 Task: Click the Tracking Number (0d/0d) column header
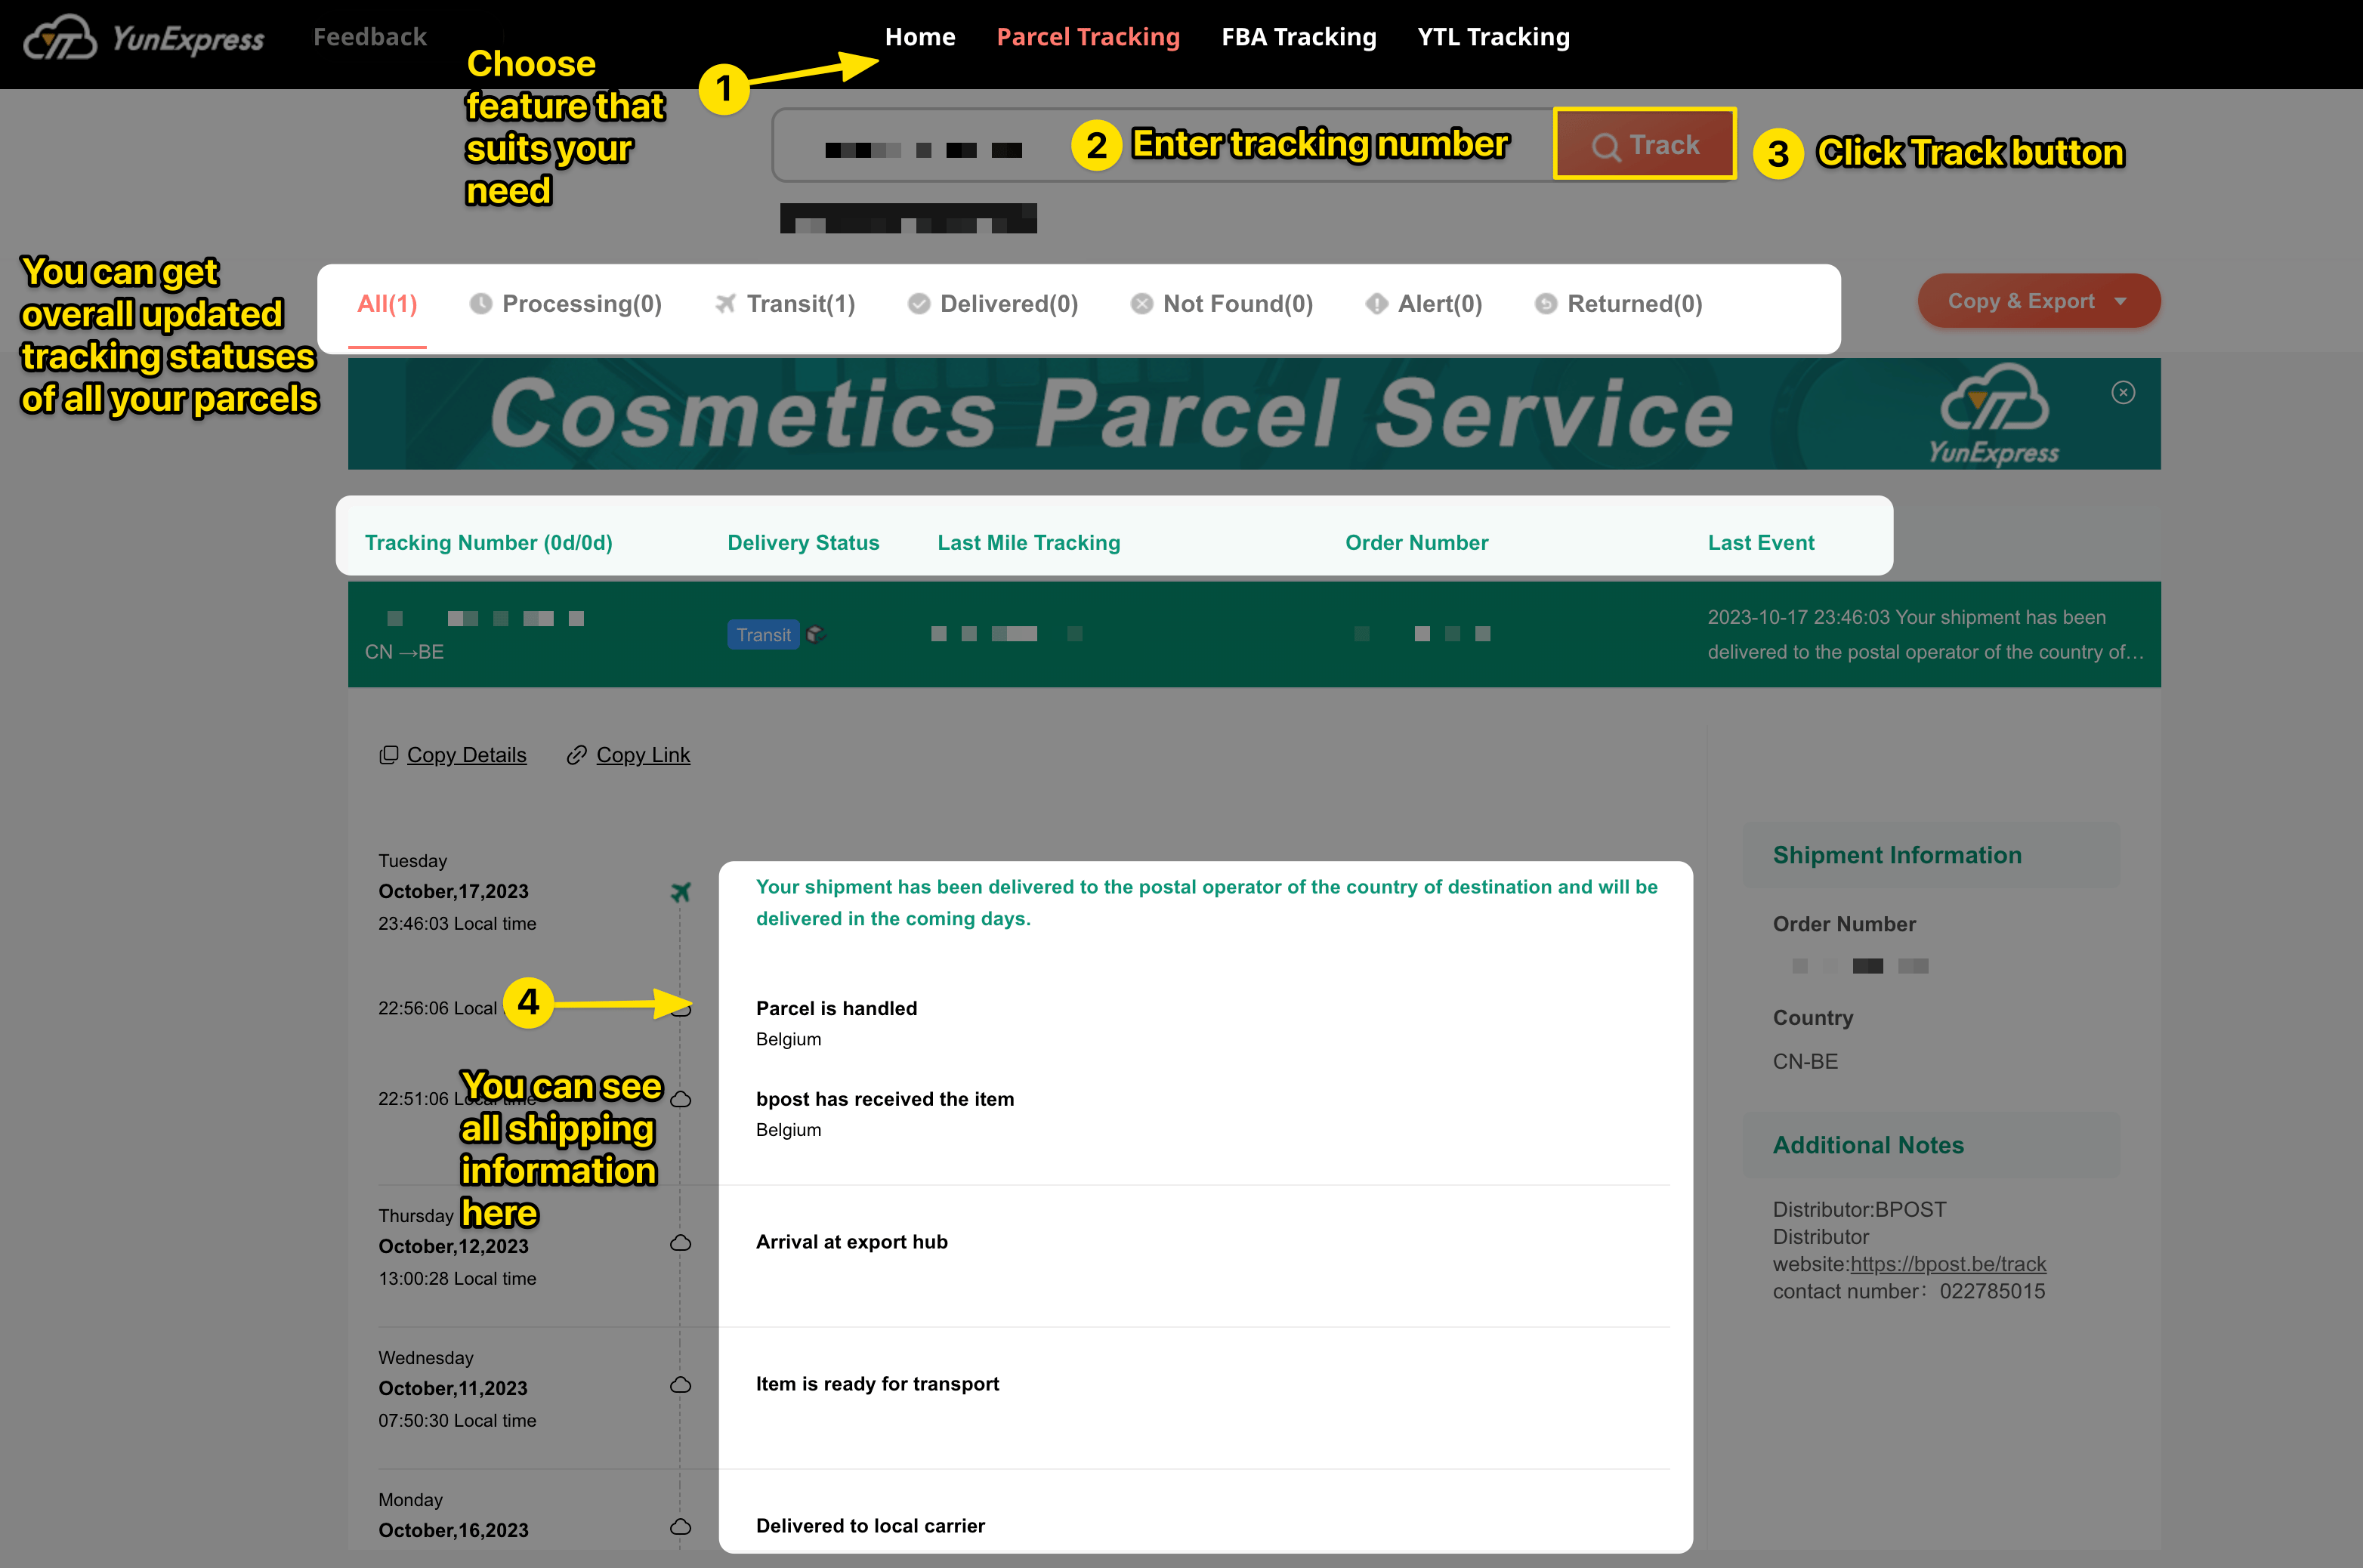click(489, 543)
